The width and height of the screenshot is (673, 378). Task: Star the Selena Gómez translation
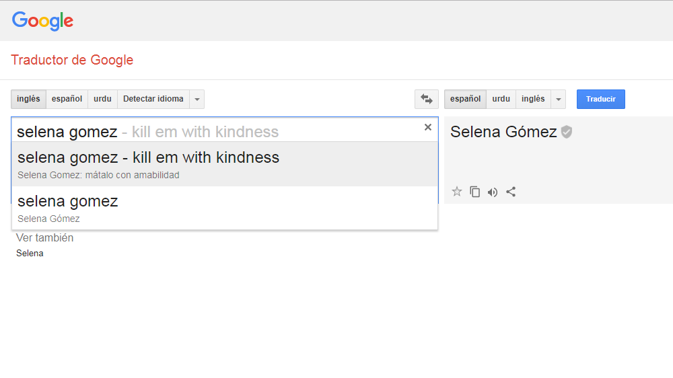457,192
